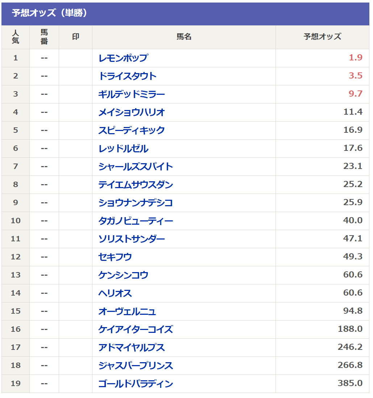Click the horse name スピーディキック
The height and width of the screenshot is (398, 373).
132,131
